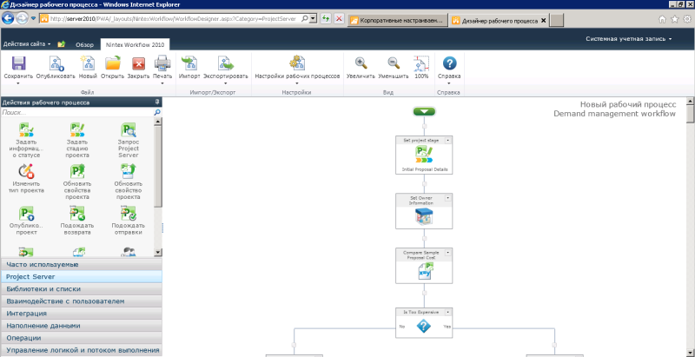This screenshot has height=357, width=695.
Task: Open the Системная учетная запись menu
Action: pos(628,39)
